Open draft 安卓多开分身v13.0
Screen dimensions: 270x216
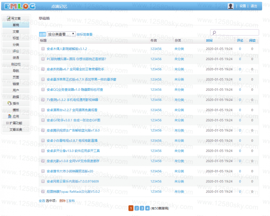[x=73, y=151]
